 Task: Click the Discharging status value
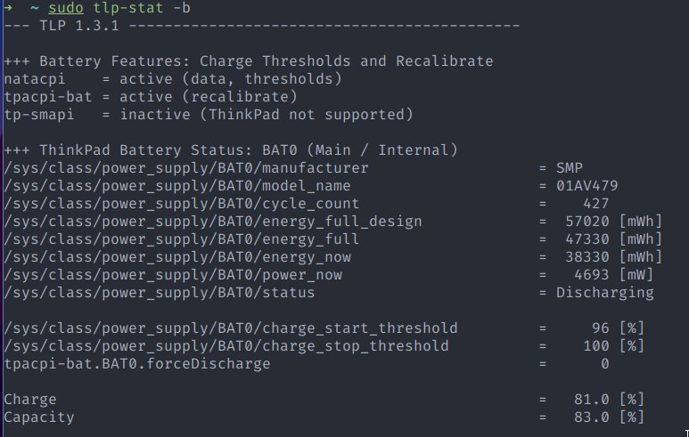point(604,293)
